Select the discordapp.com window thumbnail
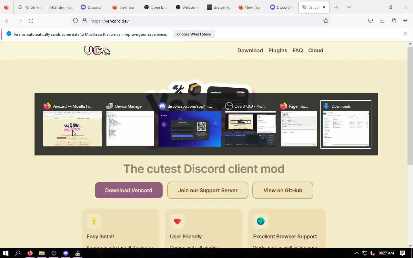 point(190,129)
